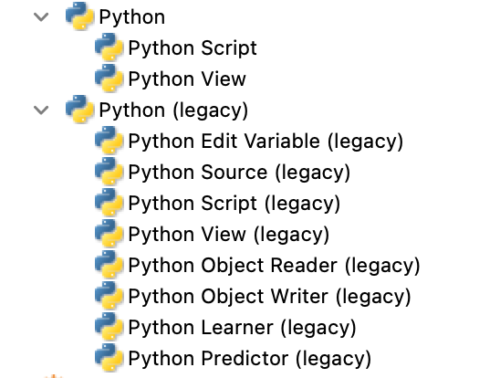This screenshot has height=378, width=500.
Task: Select Python View (legacy) node
Action: (x=229, y=235)
